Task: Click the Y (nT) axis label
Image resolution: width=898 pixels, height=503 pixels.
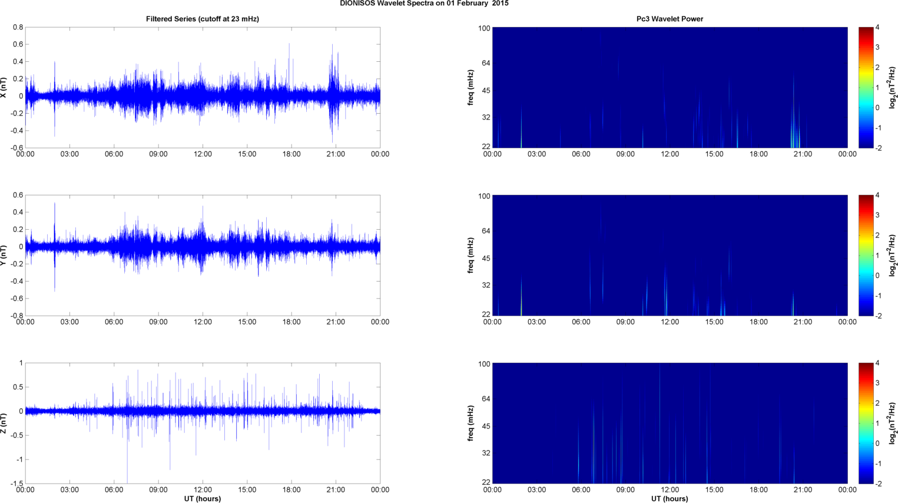Action: click(x=4, y=255)
